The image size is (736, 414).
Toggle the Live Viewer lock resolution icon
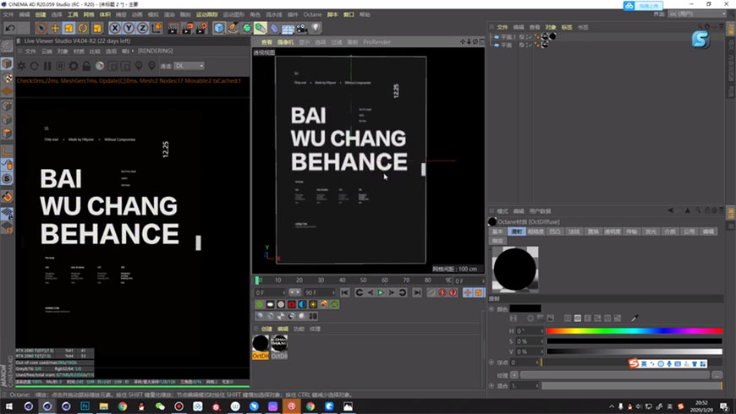(86, 66)
